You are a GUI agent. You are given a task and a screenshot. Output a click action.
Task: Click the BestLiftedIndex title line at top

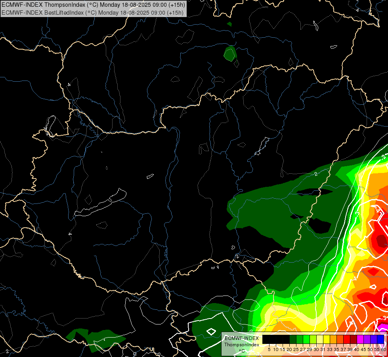[93, 13]
